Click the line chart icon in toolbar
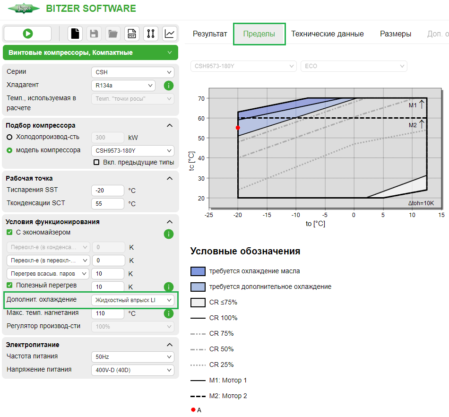The image size is (449, 417). (x=170, y=34)
